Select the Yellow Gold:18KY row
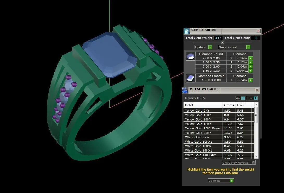284x193 pixels. tap(219, 124)
